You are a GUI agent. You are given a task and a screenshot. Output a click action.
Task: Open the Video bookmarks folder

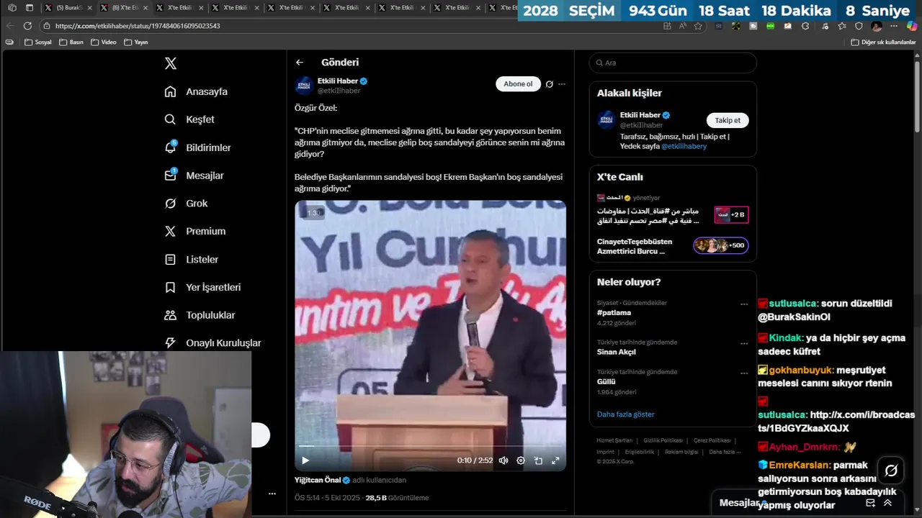(x=104, y=42)
